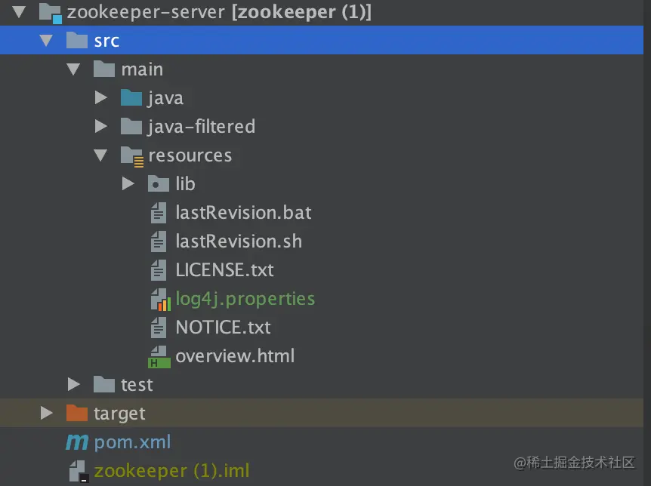This screenshot has width=651, height=486.
Task: Select lastRevision.bat file name
Action: [x=243, y=213]
